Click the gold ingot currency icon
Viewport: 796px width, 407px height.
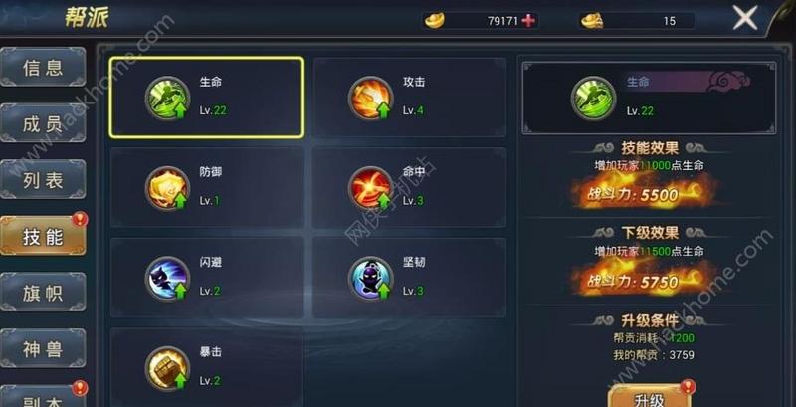point(435,21)
